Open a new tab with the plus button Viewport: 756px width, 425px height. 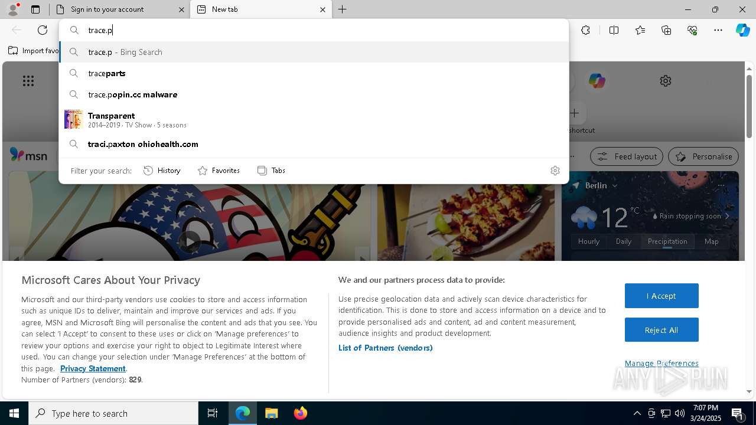coord(343,9)
